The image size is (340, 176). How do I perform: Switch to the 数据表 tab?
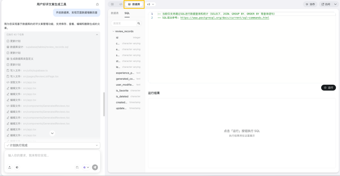115,13
